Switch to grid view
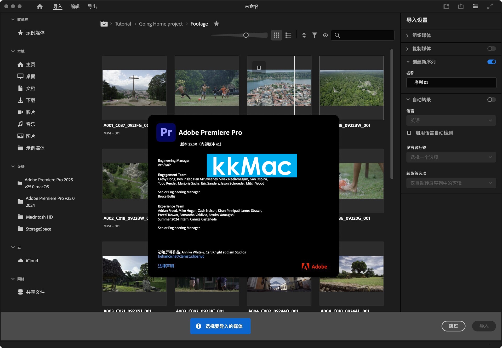The height and width of the screenshot is (348, 502). point(276,35)
